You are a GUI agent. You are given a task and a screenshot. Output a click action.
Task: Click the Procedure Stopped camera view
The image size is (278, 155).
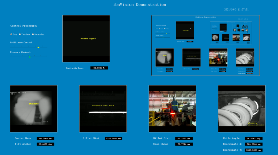[86, 39]
